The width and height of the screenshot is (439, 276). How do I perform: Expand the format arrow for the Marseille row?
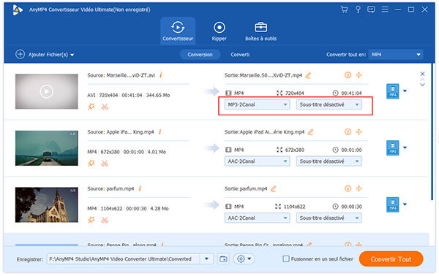pos(405,91)
